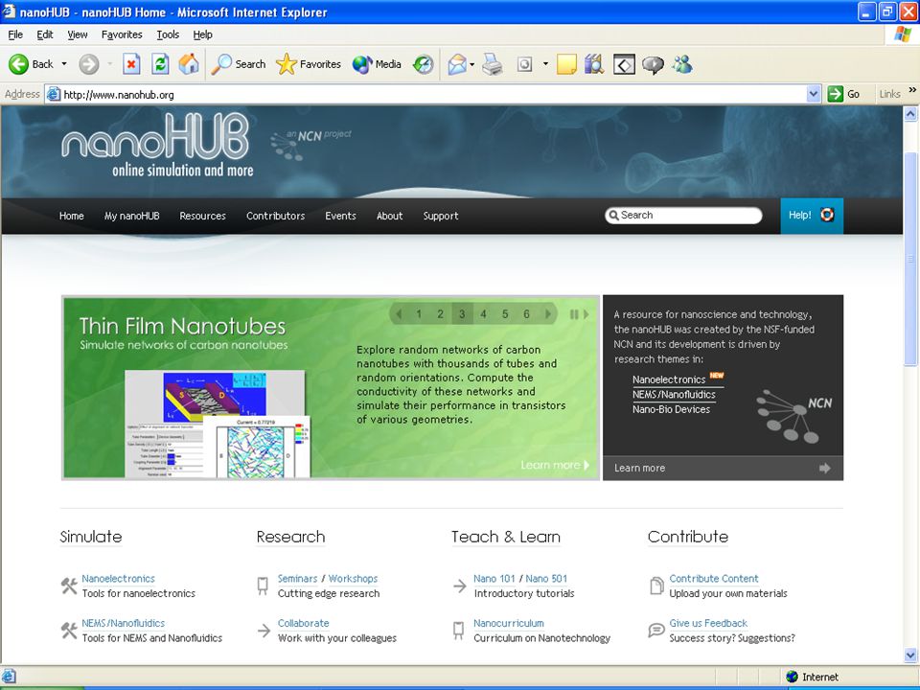The image size is (920, 690).
Task: Open the History toolbar icon
Action: click(423, 64)
